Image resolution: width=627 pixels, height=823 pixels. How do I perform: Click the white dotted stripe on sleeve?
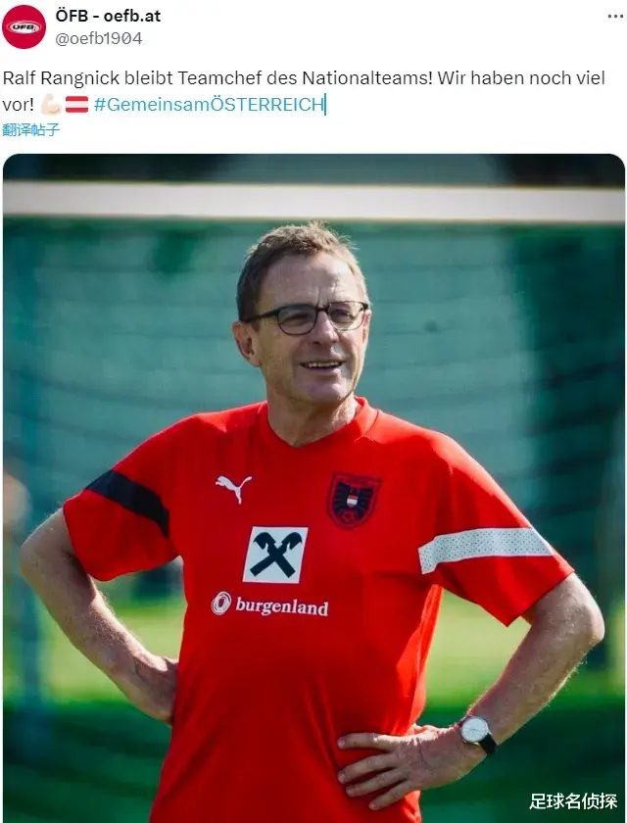pyautogui.click(x=484, y=549)
